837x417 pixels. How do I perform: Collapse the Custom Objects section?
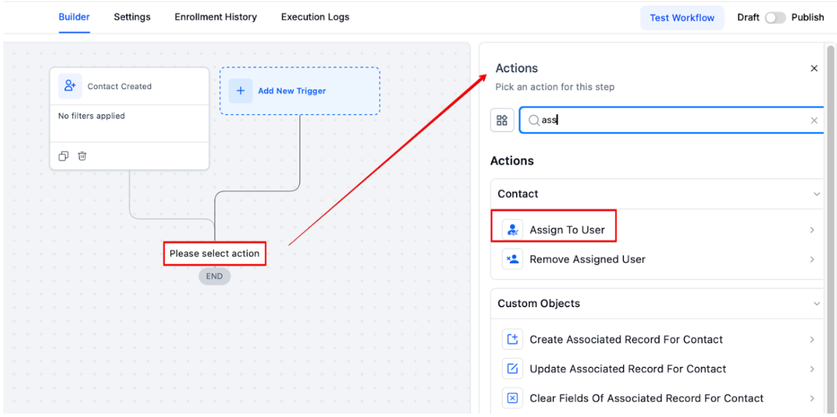(x=817, y=304)
